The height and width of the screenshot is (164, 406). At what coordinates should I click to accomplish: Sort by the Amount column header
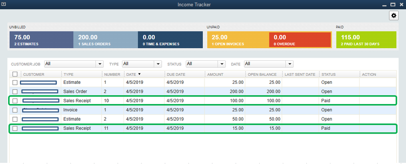215,75
